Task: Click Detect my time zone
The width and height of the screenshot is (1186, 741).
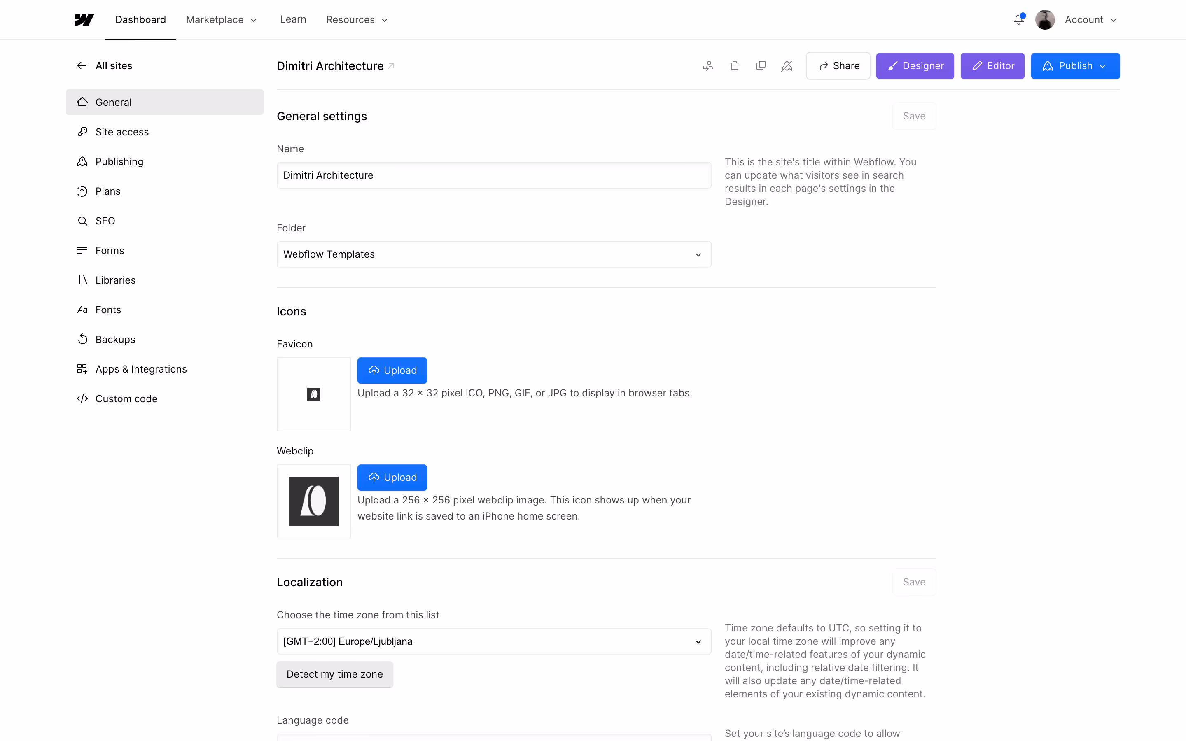Action: (335, 674)
